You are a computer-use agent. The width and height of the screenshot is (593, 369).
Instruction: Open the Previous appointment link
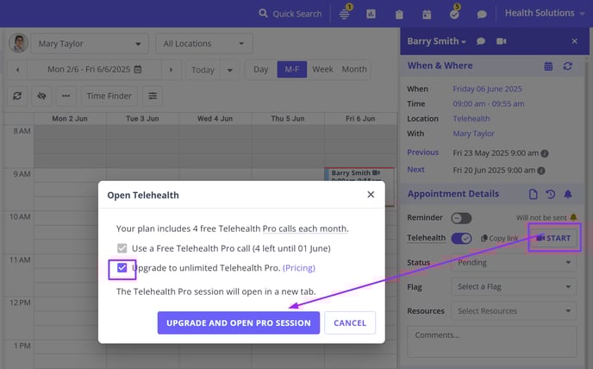tap(423, 152)
